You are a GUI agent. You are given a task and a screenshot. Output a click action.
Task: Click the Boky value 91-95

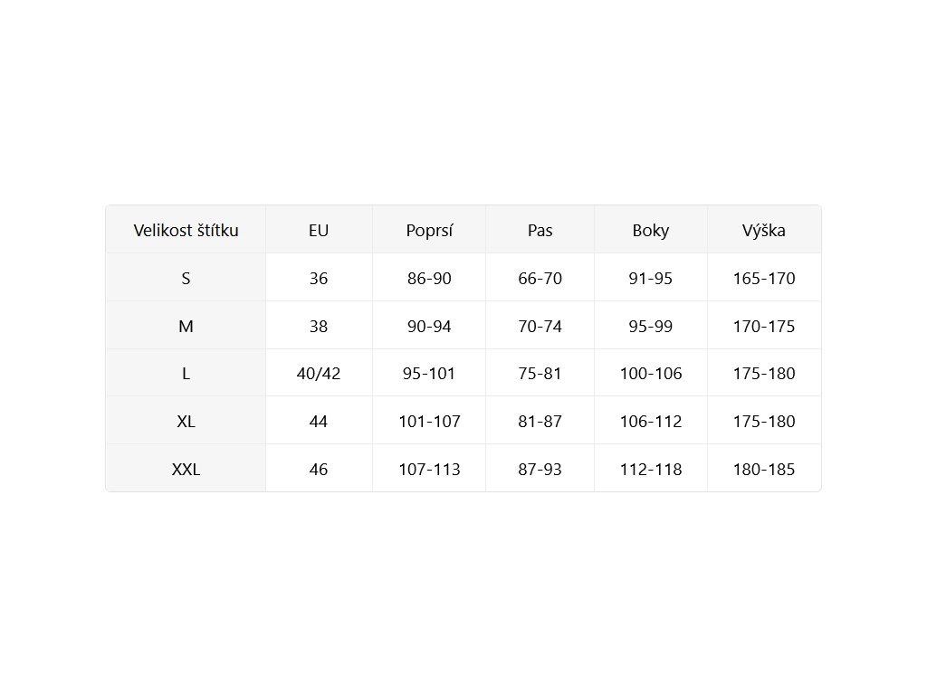[651, 278]
